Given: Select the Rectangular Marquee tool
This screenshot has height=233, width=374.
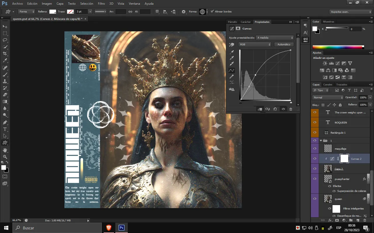Looking at the screenshot, I should coord(5,33).
